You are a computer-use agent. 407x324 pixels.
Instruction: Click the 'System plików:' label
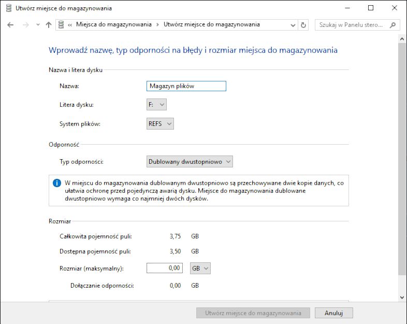[x=80, y=124]
